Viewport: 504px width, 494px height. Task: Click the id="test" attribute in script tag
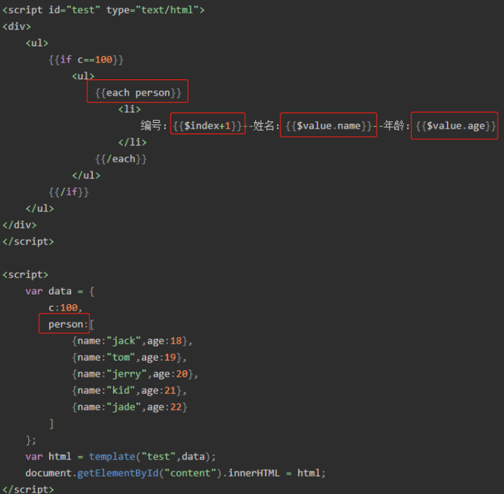click(x=75, y=10)
